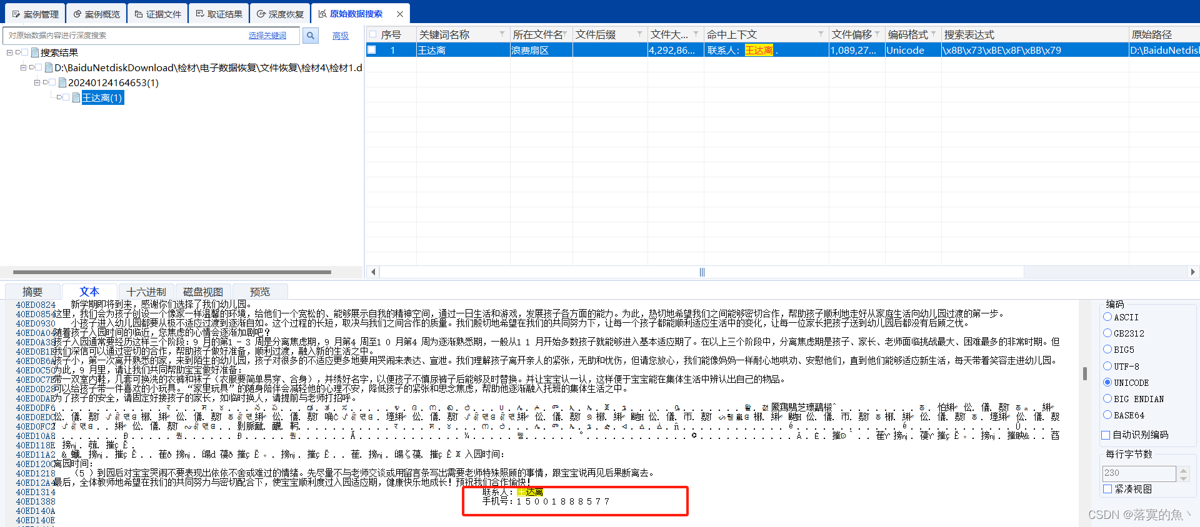1200x527 pixels.
Task: Tick the 搜索结果 tree checkbox
Action: pos(26,52)
